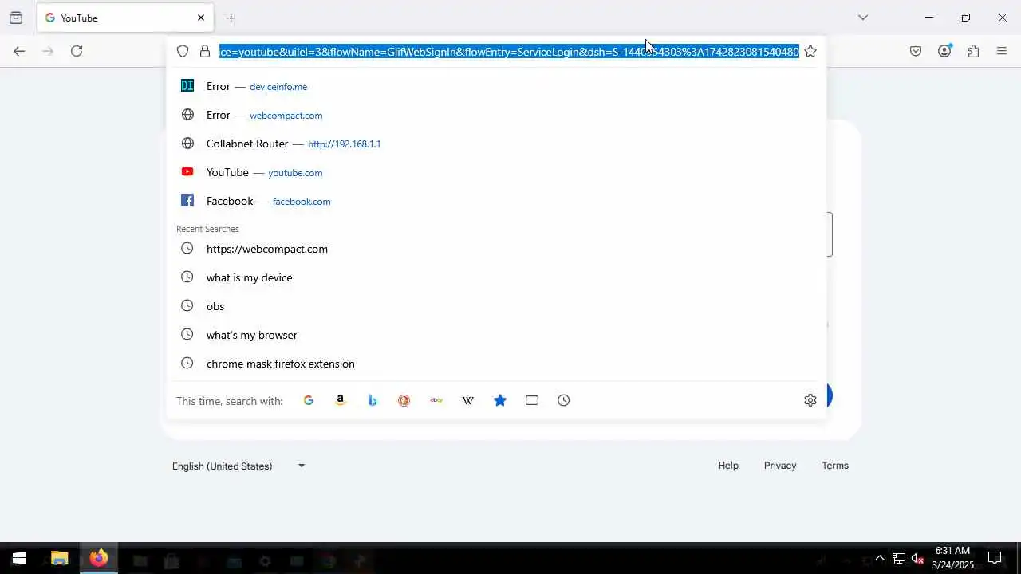Screen dimensions: 1021x574
Task: Search open tabs icon
Action: (532, 400)
